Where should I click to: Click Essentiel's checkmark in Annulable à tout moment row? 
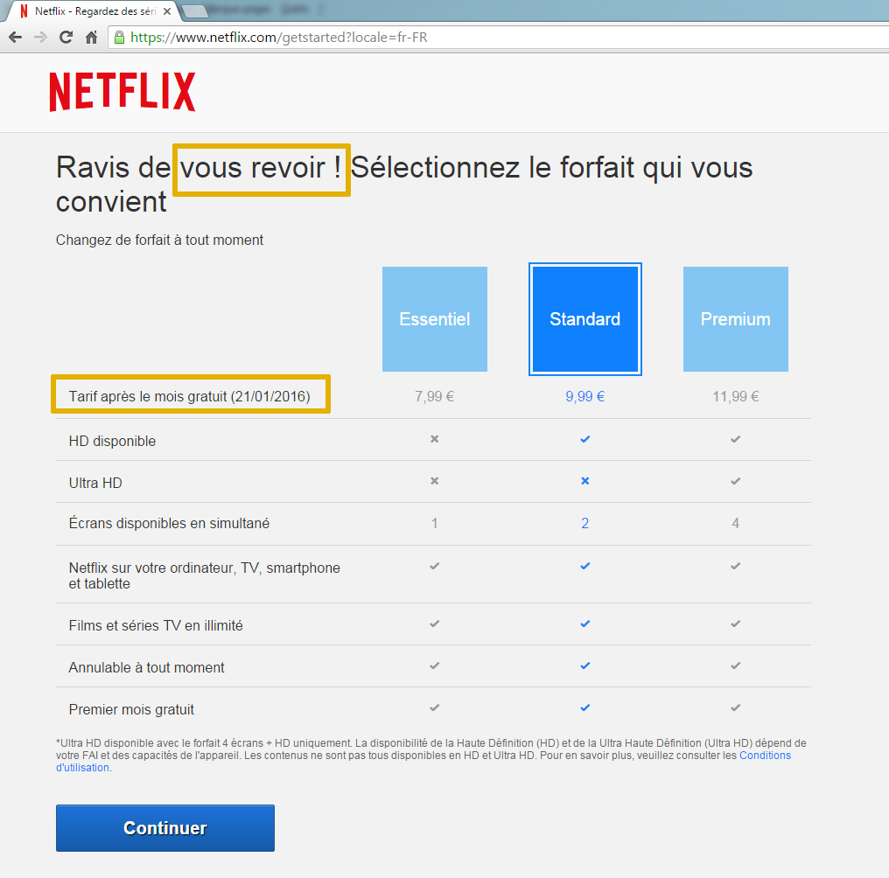point(434,665)
